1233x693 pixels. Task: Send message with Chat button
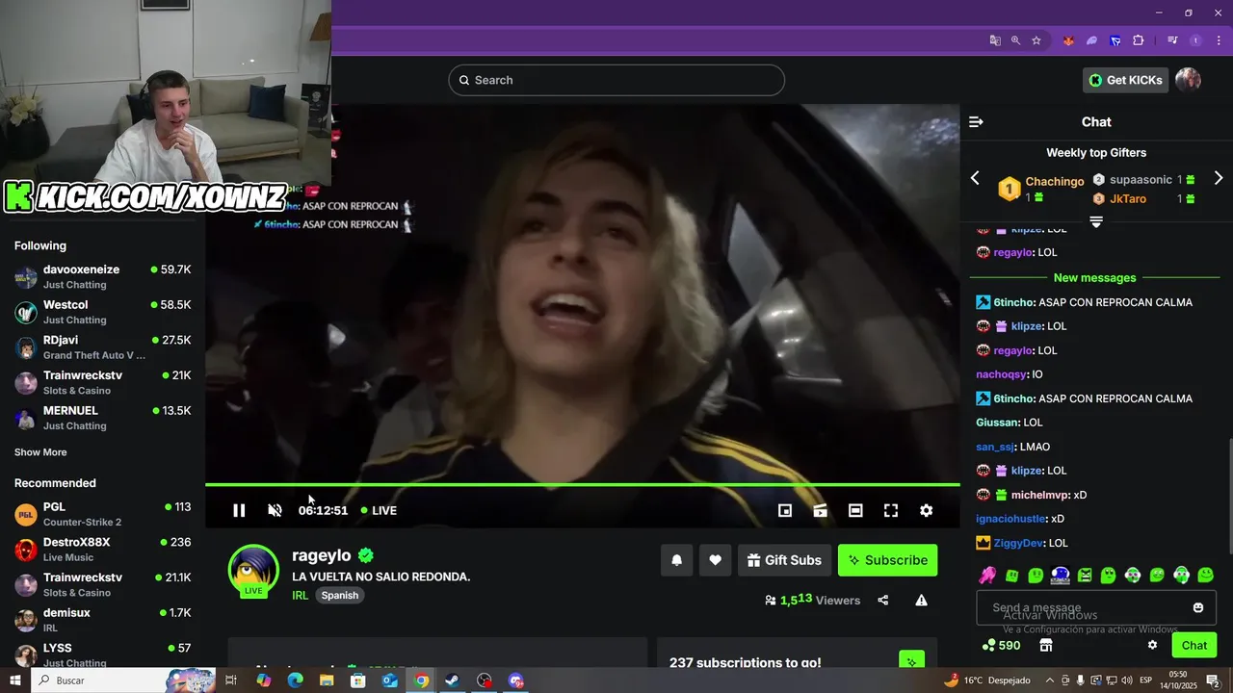coord(1194,645)
